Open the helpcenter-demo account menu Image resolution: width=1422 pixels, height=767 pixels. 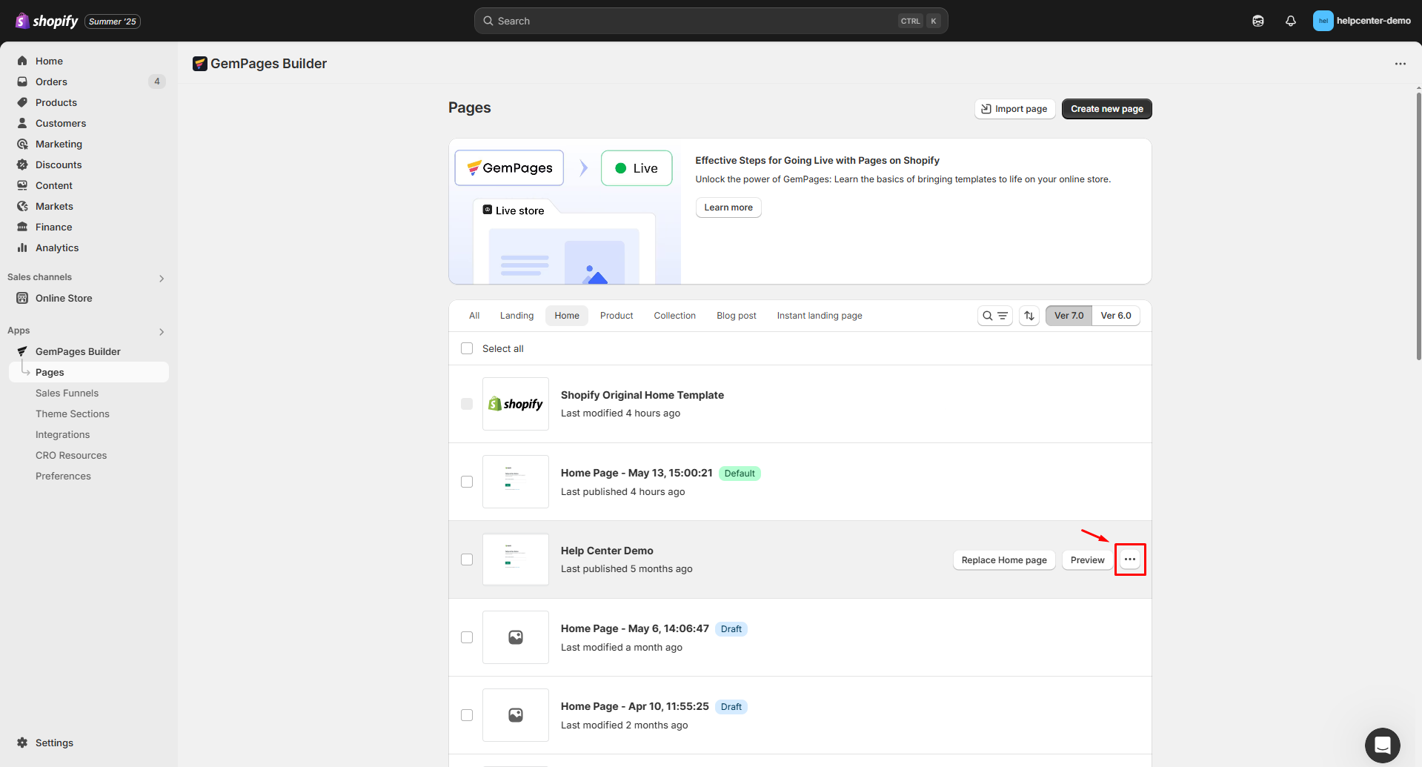coord(1361,21)
